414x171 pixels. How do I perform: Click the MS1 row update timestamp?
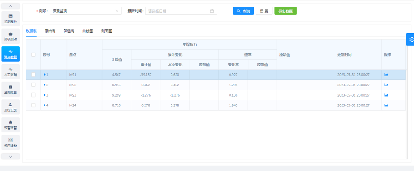click(353, 75)
